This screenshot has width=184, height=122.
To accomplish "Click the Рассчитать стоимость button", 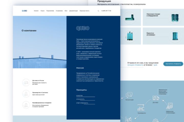I will click(x=173, y=64).
